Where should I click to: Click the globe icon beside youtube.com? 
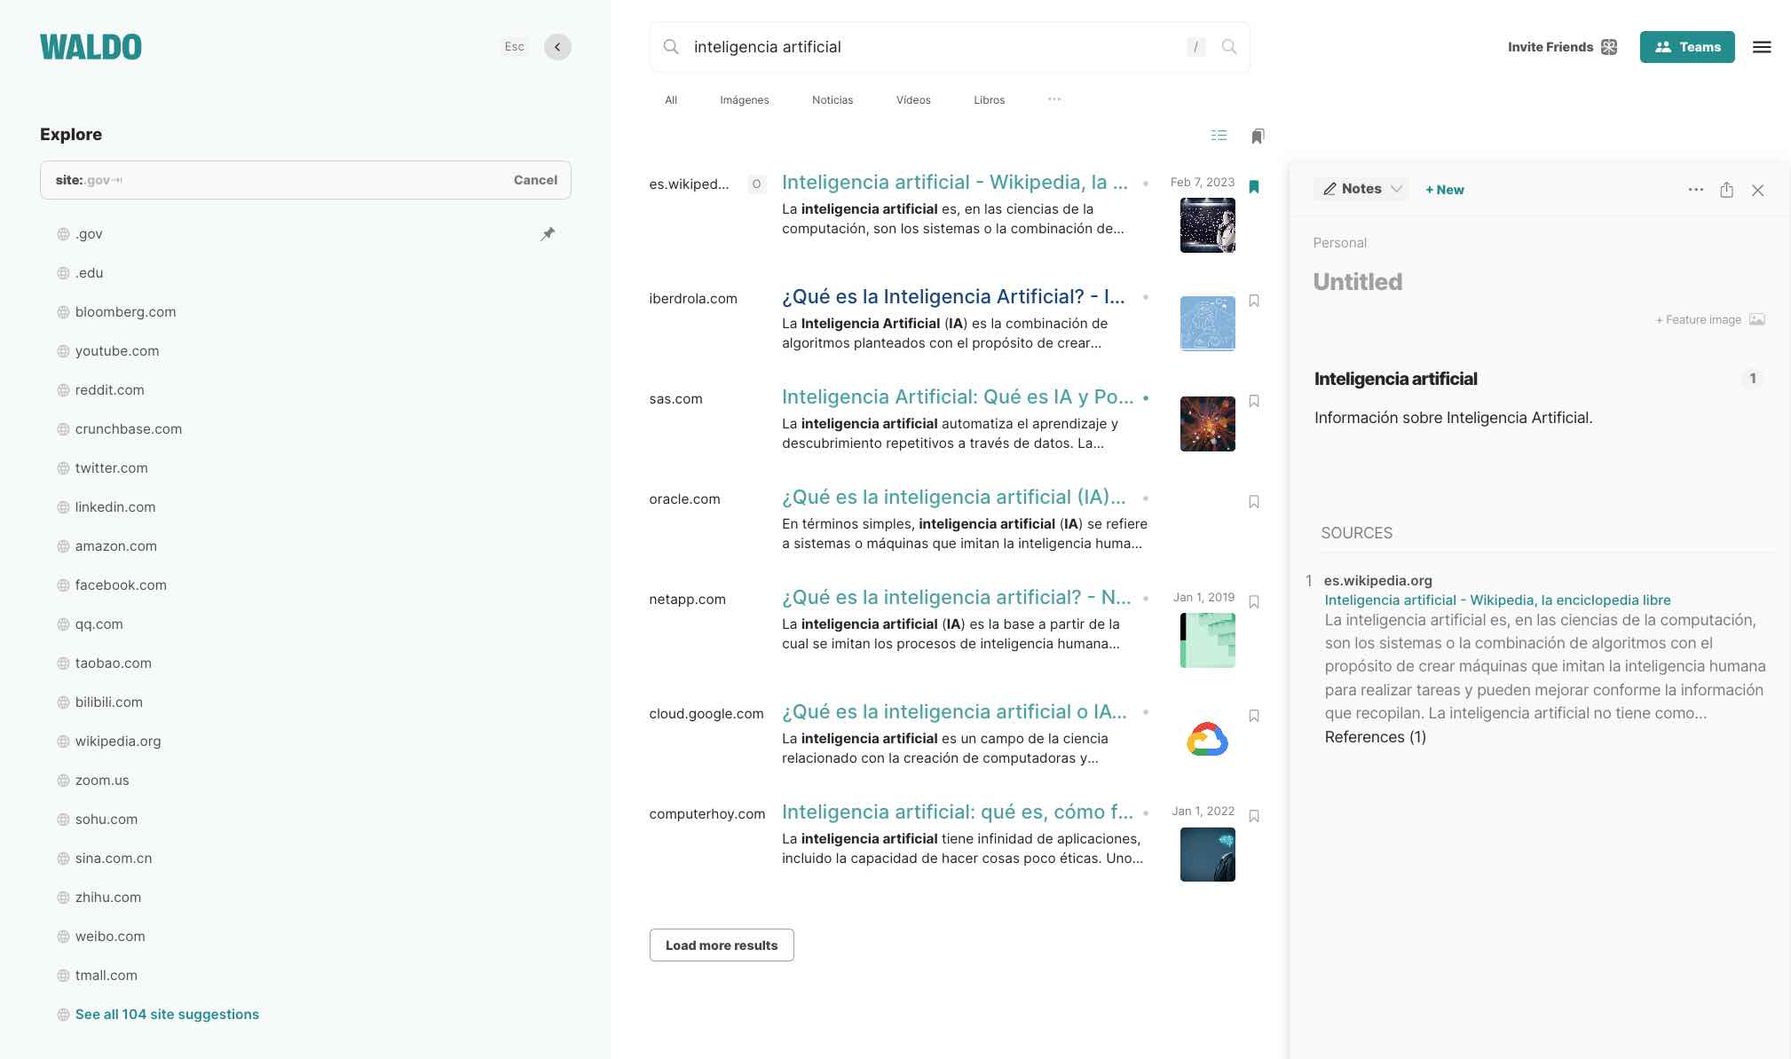pyautogui.click(x=63, y=351)
